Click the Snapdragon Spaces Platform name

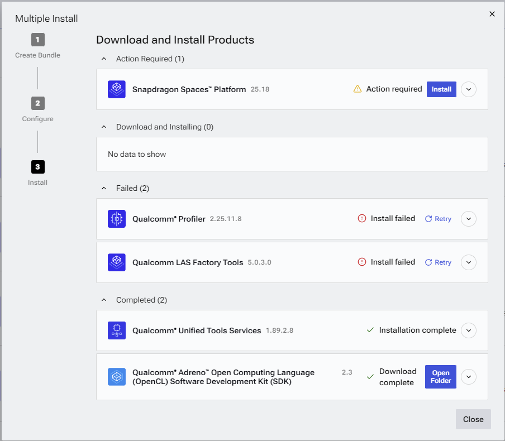[x=189, y=89]
